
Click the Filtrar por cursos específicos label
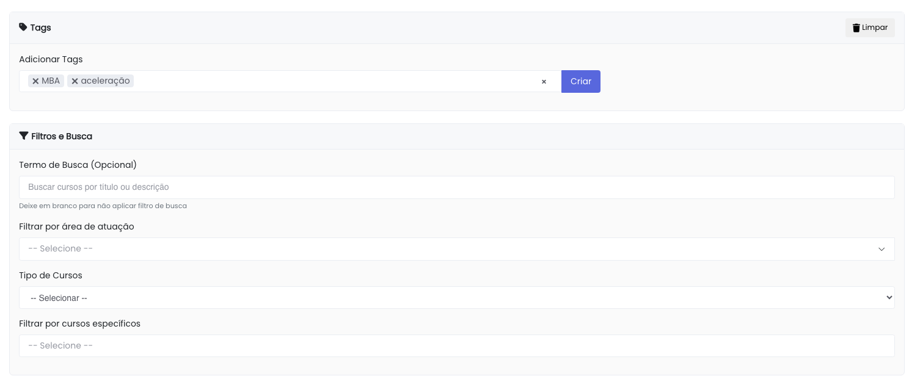click(79, 324)
